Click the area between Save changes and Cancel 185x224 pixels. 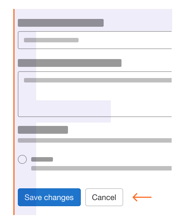[83, 197]
